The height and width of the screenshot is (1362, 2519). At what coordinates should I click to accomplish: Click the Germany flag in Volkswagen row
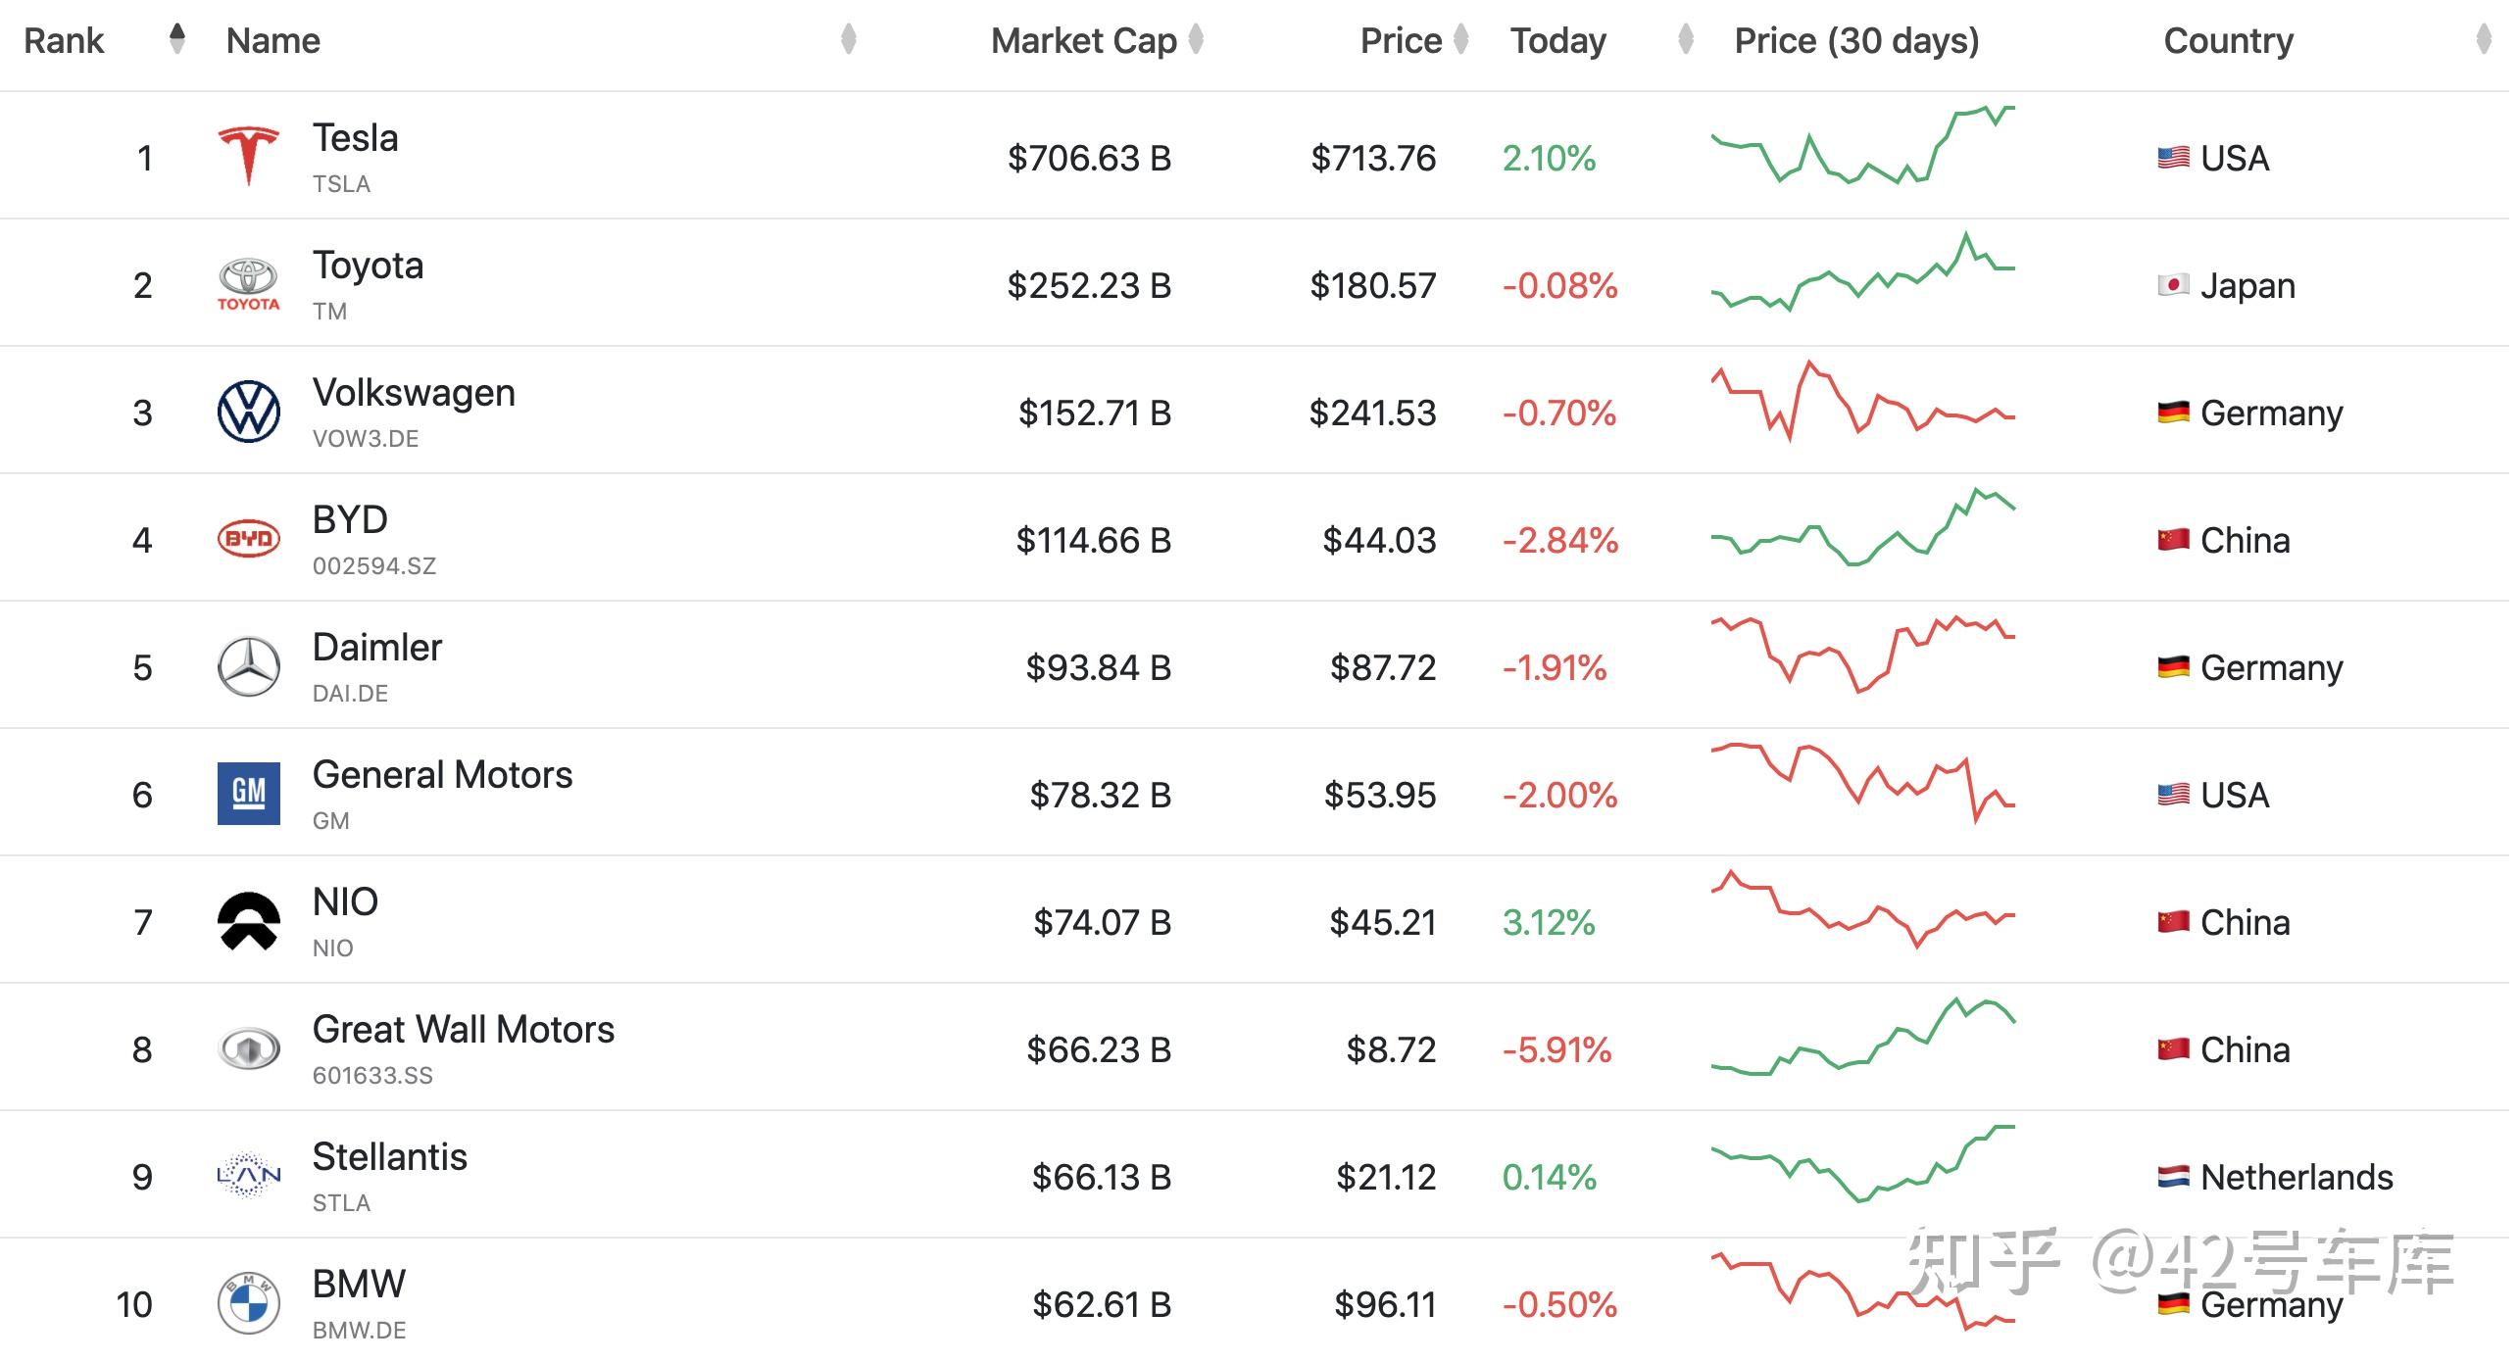2173,413
